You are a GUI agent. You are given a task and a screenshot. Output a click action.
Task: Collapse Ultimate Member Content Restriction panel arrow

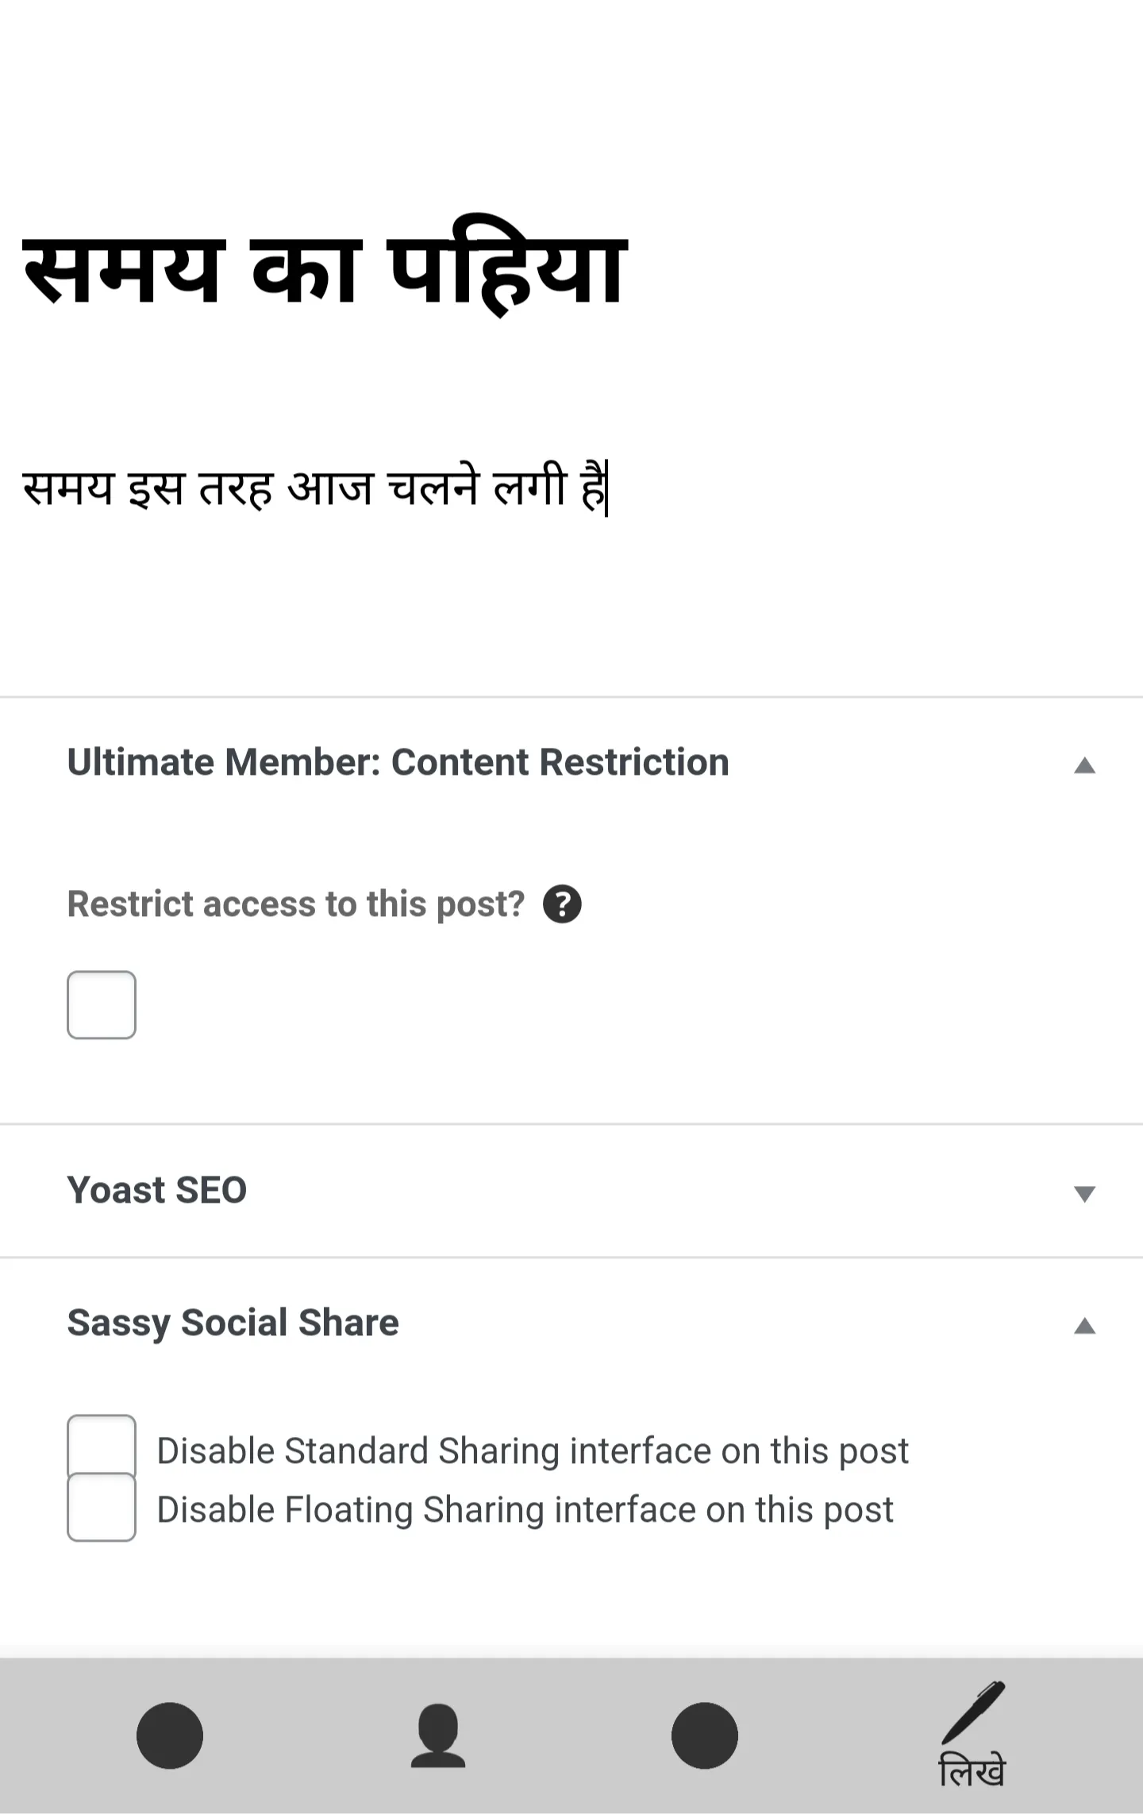pyautogui.click(x=1084, y=765)
